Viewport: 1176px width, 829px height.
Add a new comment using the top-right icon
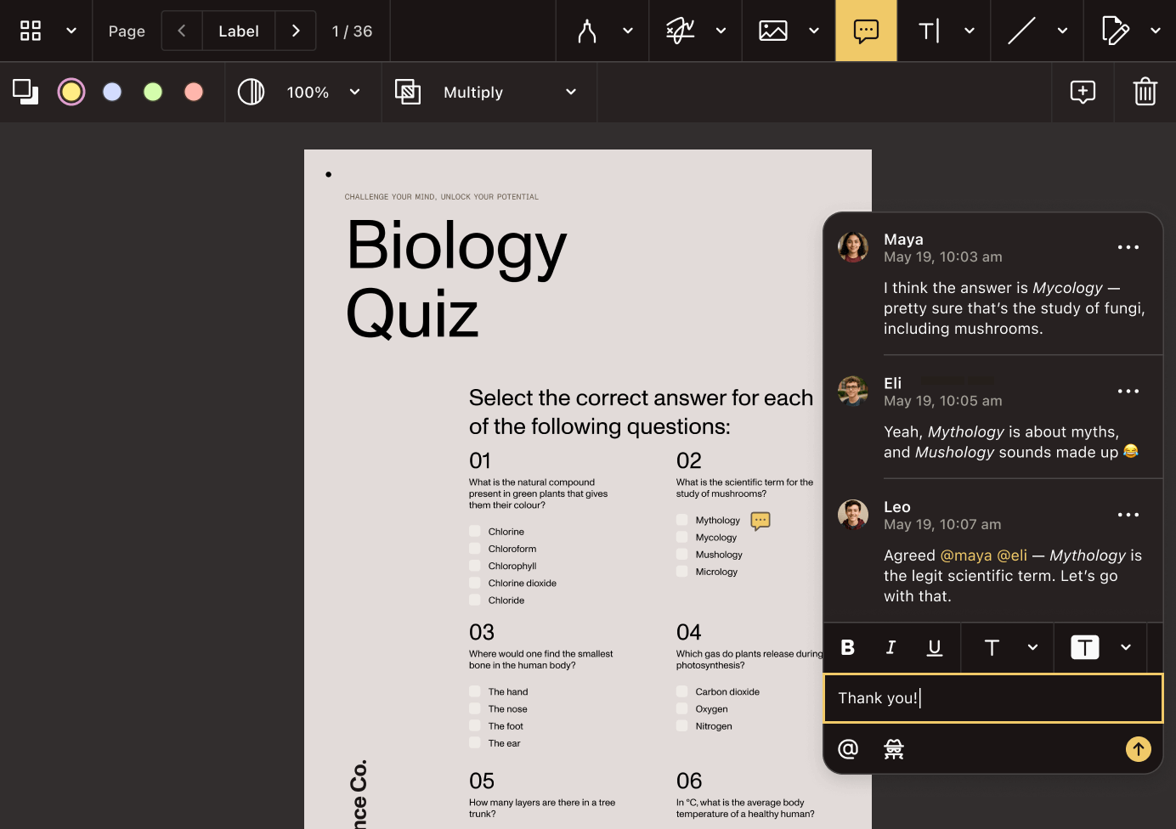pyautogui.click(x=1083, y=92)
